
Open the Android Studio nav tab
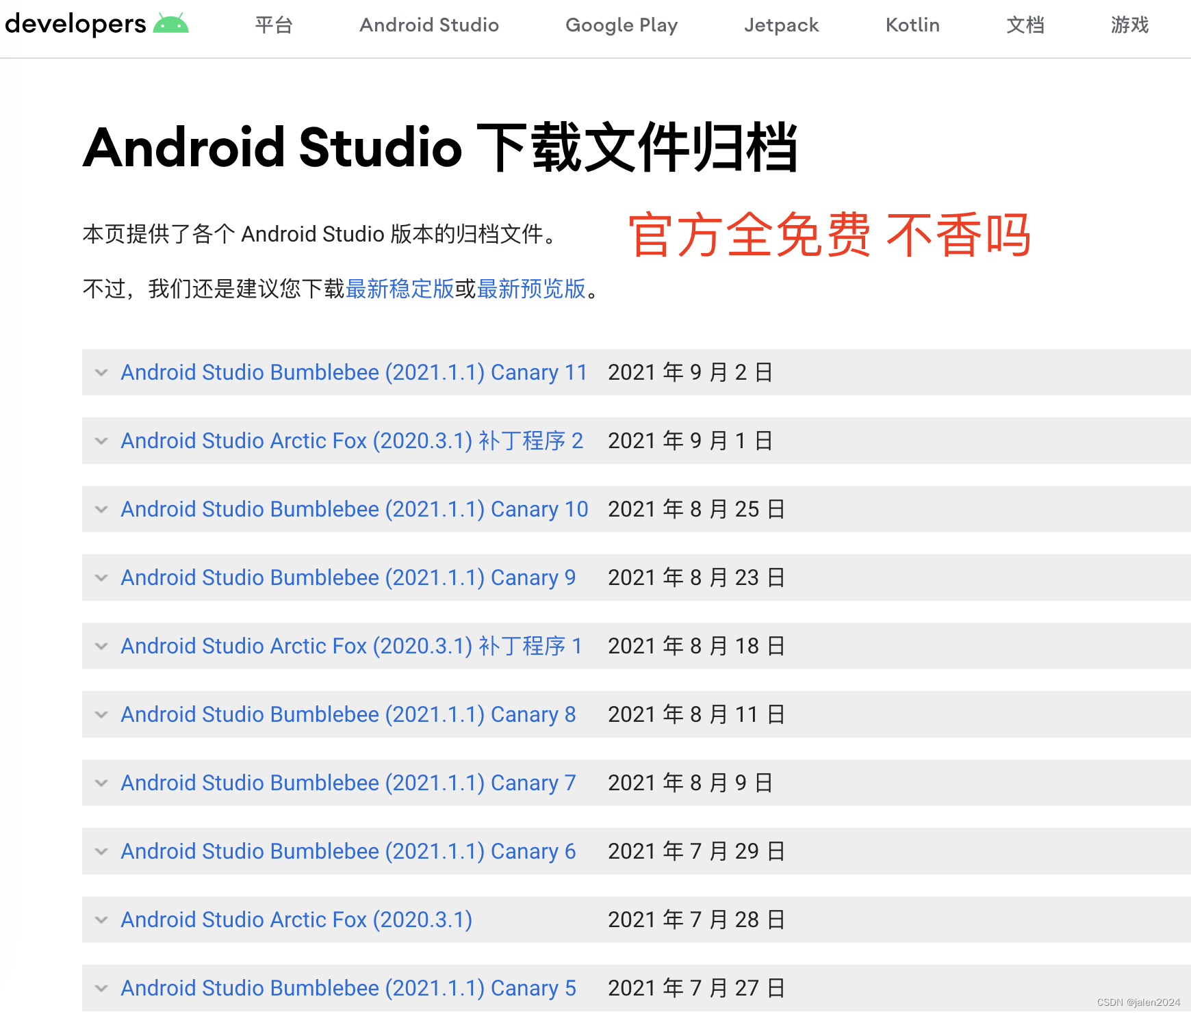point(429,25)
